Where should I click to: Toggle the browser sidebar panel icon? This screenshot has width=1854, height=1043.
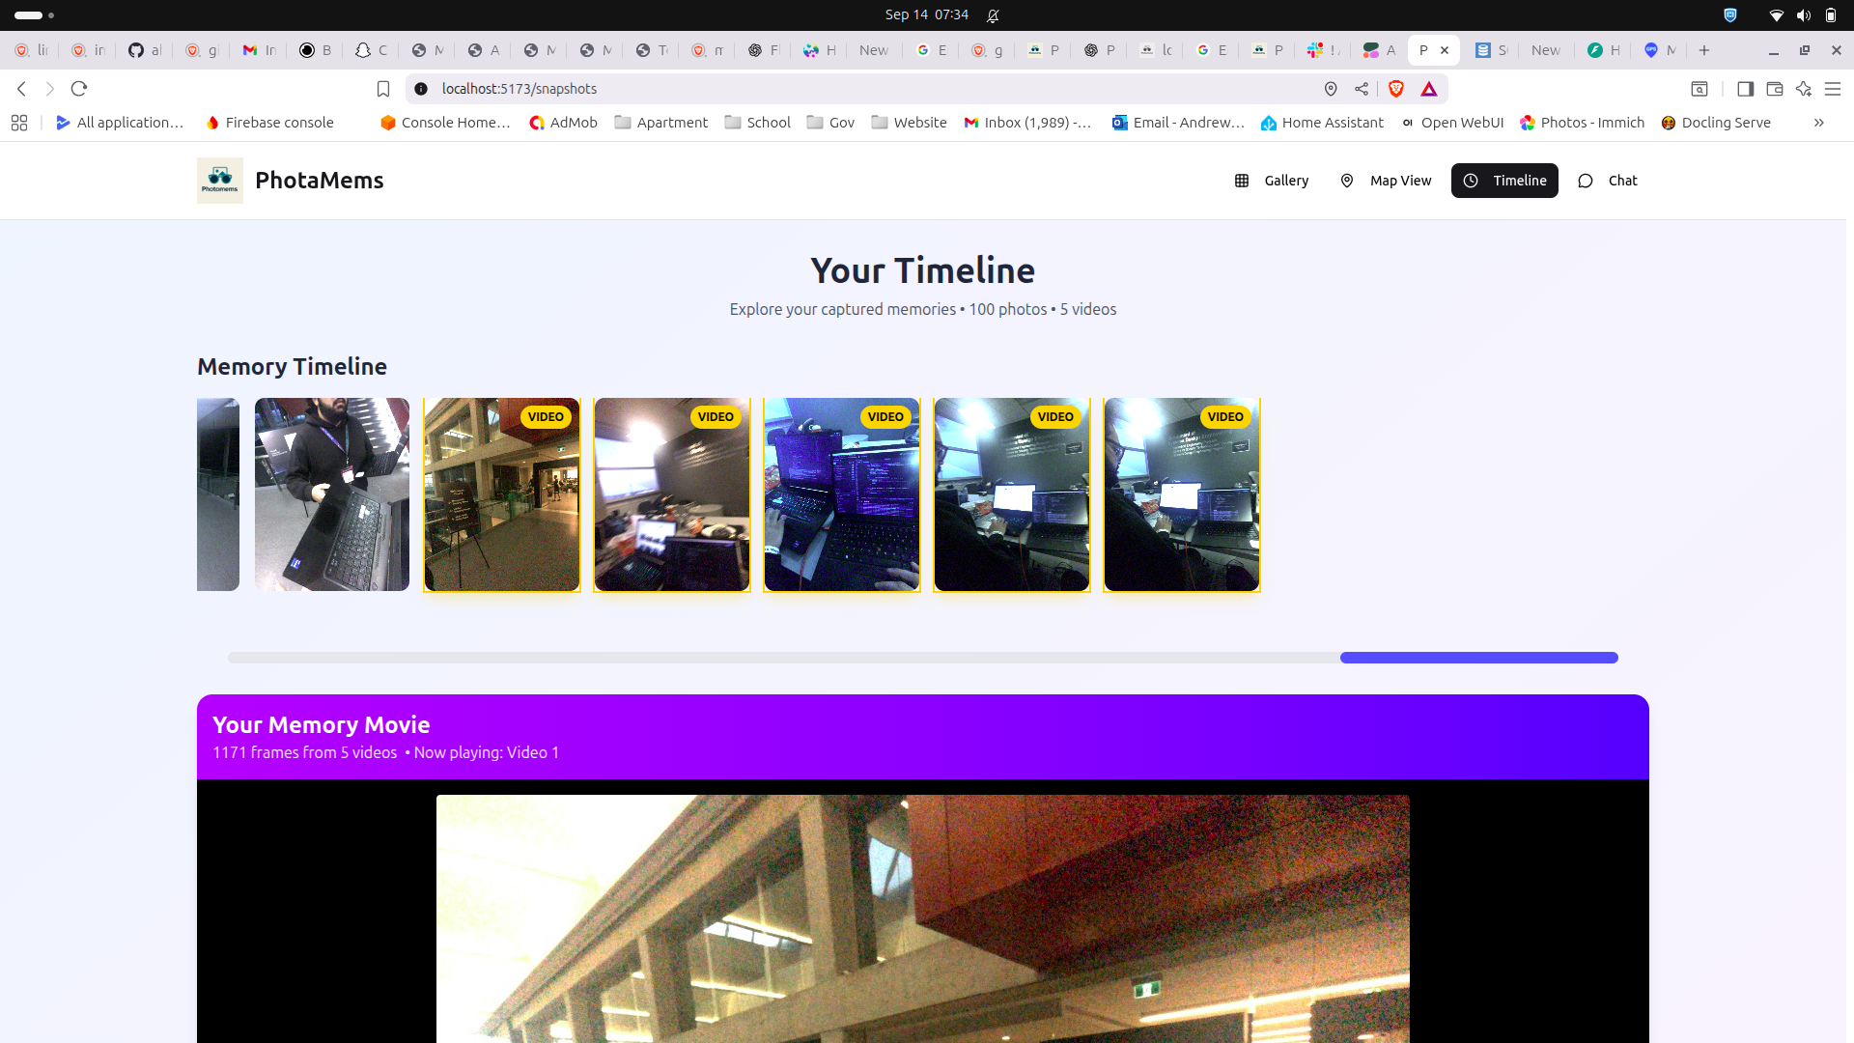pyautogui.click(x=1745, y=89)
